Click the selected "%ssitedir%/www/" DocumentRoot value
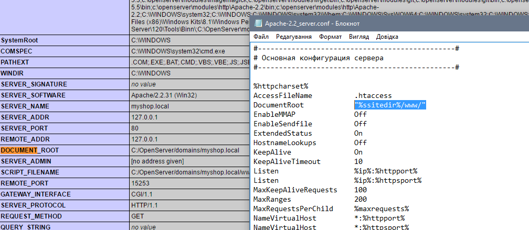Image resolution: width=529 pixels, height=230 pixels. tap(389, 105)
